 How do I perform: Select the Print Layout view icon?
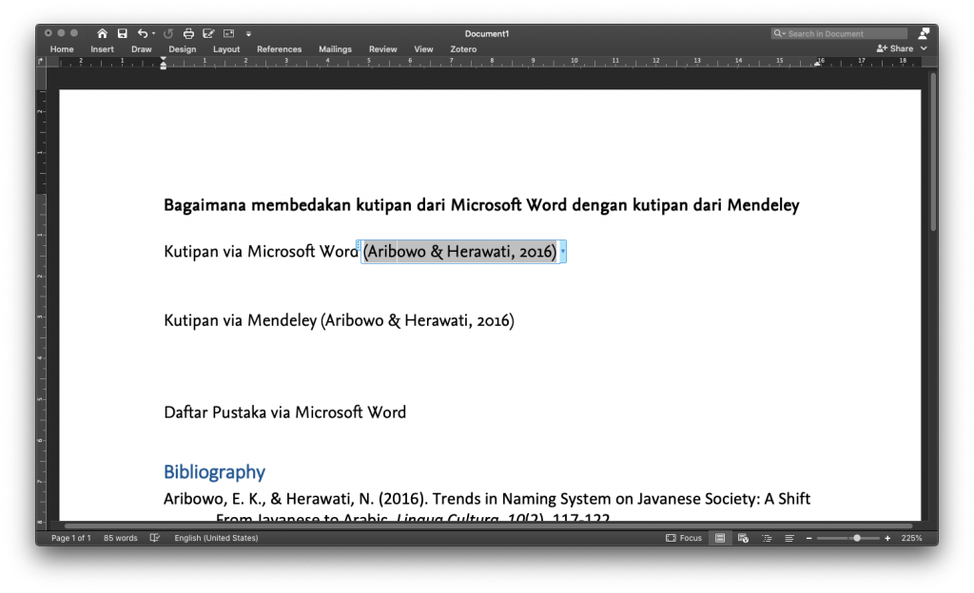[720, 538]
